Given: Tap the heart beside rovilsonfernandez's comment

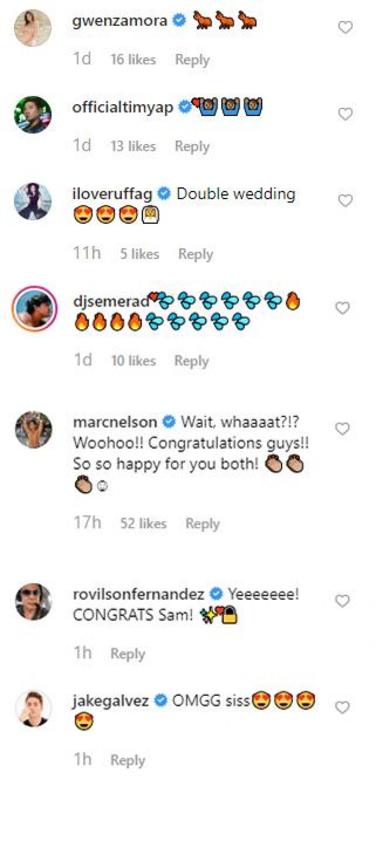Looking at the screenshot, I should (342, 601).
